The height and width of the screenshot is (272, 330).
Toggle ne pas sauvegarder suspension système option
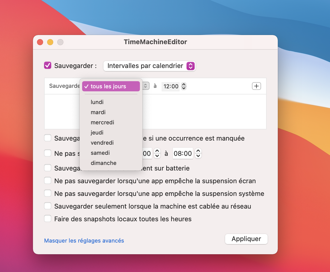click(x=48, y=193)
